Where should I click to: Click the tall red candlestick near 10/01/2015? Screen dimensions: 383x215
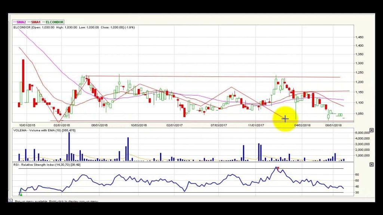[x=23, y=76]
